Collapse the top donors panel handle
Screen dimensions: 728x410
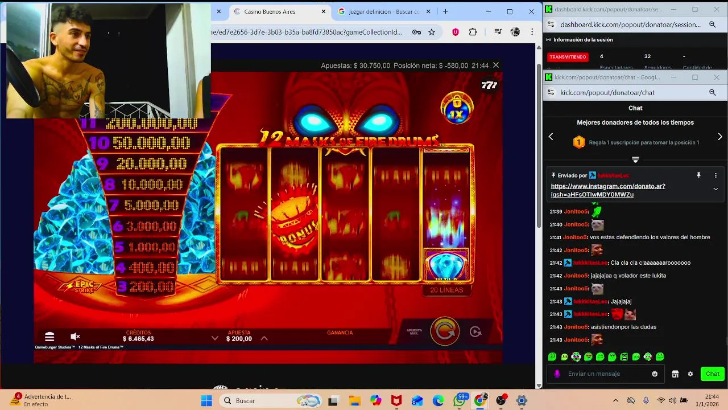[635, 159]
